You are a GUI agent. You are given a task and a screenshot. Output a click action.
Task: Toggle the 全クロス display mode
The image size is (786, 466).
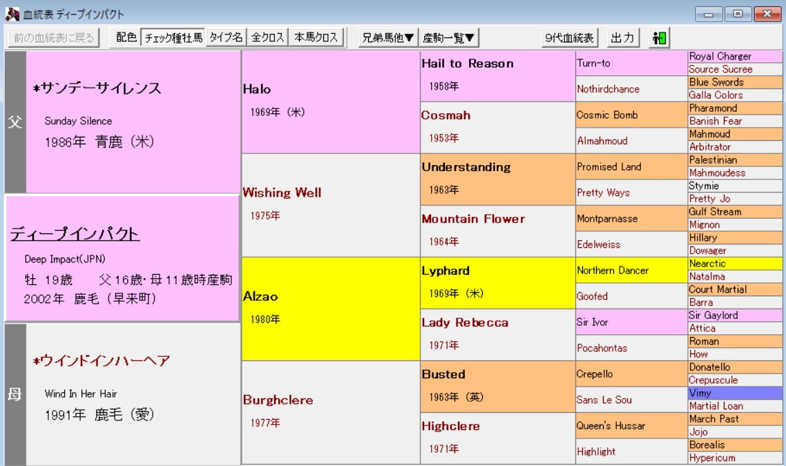268,38
